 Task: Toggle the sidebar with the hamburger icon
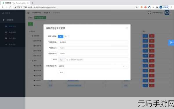pos(28,13)
